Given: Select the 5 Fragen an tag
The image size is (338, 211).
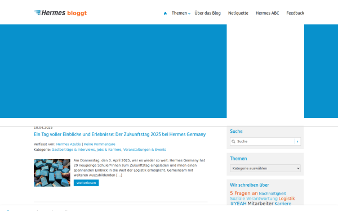Looking at the screenshot, I should click(244, 193).
